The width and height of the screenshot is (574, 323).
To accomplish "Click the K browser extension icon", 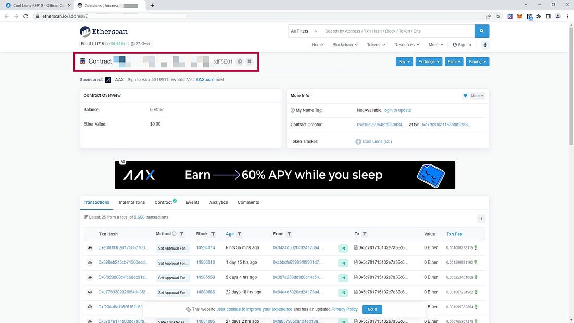I will point(510,16).
